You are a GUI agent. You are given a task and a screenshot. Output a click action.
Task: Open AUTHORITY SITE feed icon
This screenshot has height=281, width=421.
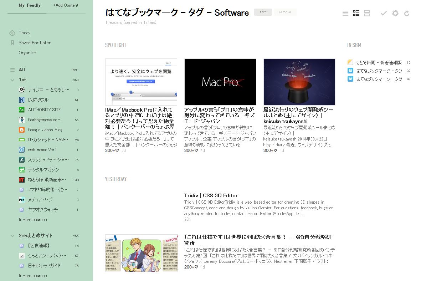pyautogui.click(x=22, y=109)
